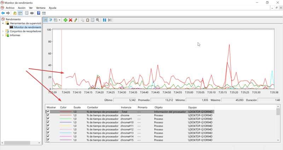Uncheck Mostrar for the chrome#1 row
This screenshot has height=150, width=283.
pos(48,119)
